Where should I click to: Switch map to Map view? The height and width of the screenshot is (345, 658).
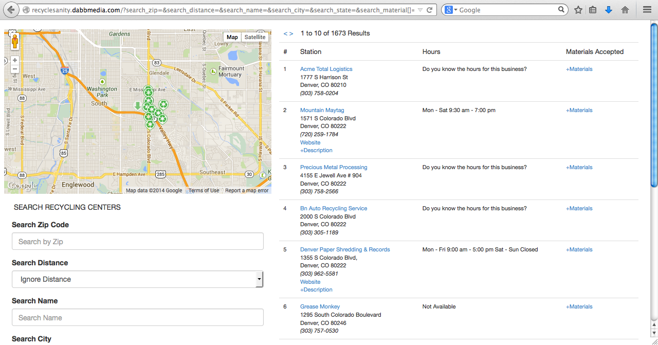point(232,37)
